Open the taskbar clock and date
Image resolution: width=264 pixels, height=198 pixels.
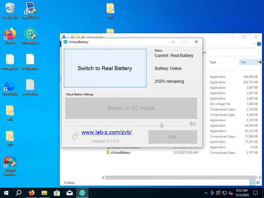(x=242, y=193)
